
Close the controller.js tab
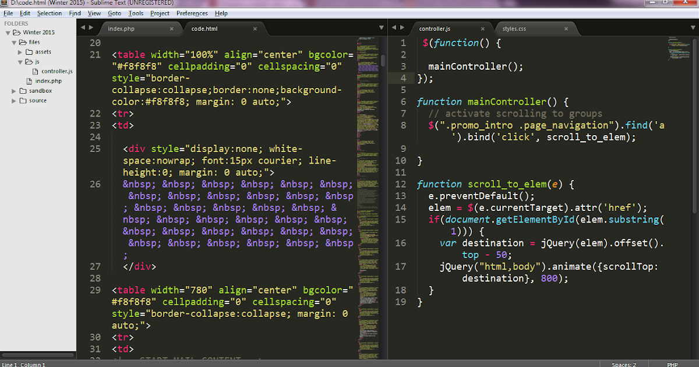tap(482, 29)
